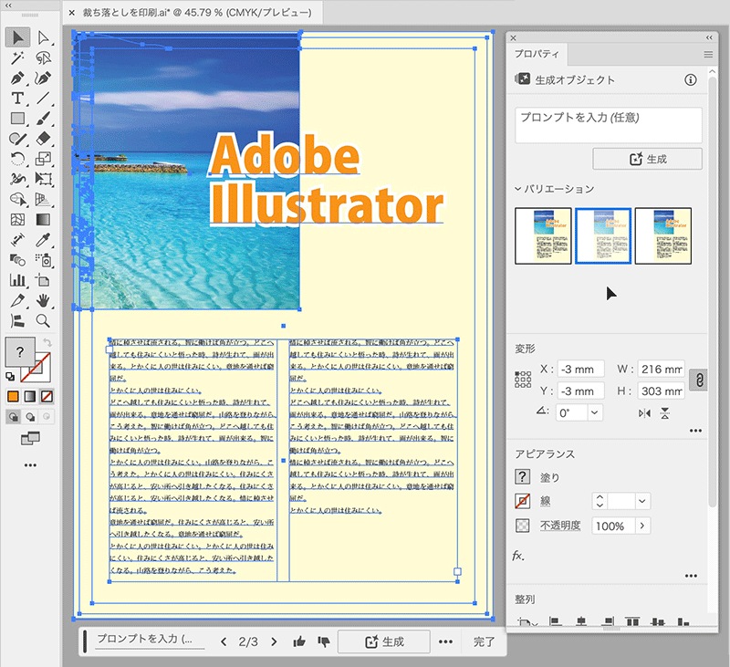Select the first variation thumbnail
Screen dimensions: 730x667
point(543,236)
